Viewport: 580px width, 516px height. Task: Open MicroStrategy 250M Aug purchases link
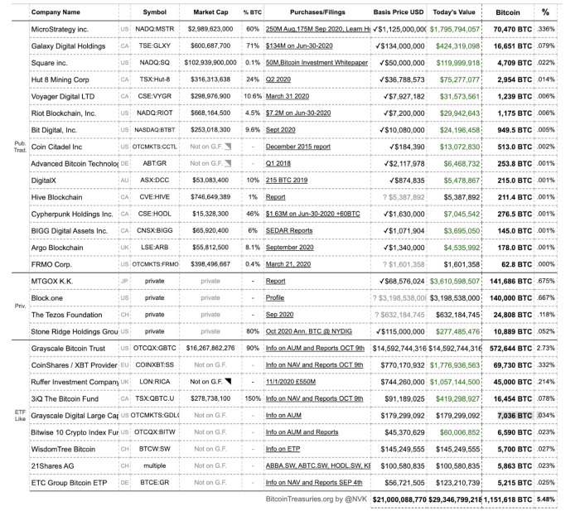click(317, 29)
